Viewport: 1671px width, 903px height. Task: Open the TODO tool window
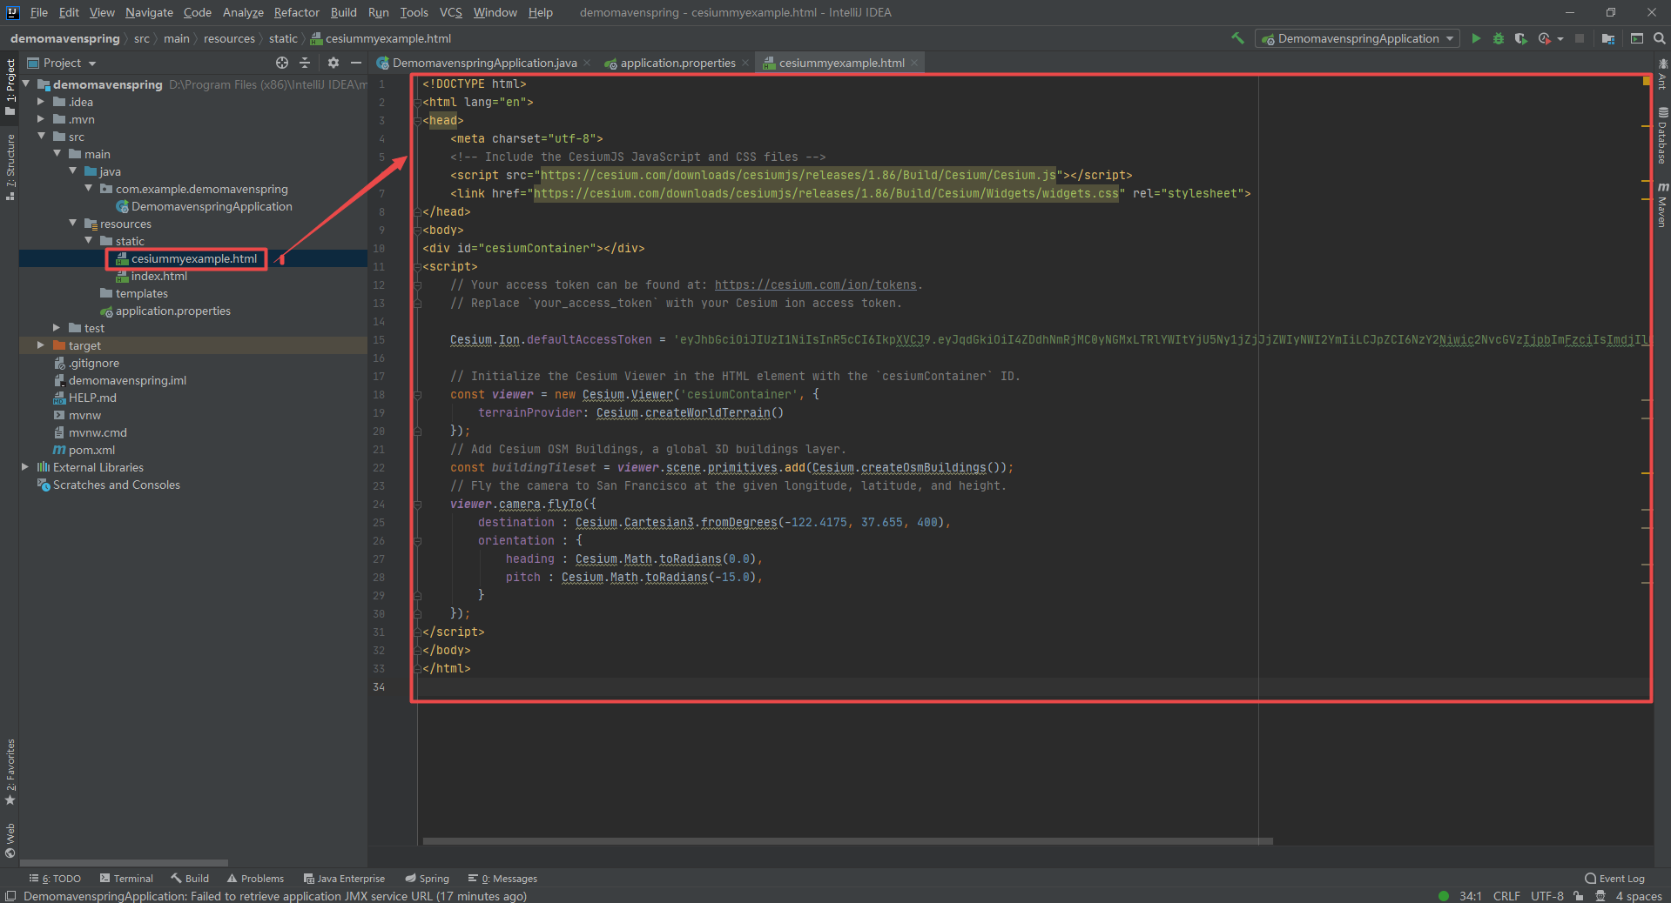point(55,879)
